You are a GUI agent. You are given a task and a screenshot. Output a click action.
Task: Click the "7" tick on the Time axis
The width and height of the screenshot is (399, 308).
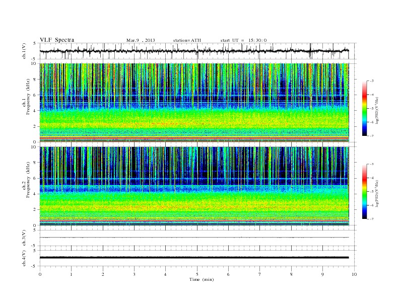pos(260,274)
